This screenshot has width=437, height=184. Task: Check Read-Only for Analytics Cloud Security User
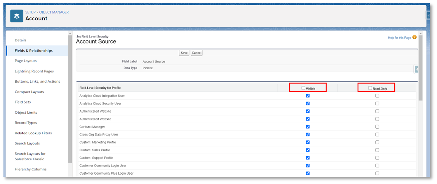[377, 103]
